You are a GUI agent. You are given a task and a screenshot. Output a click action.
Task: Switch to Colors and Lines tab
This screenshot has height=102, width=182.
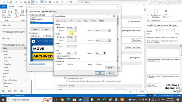pyautogui.click(x=61, y=21)
